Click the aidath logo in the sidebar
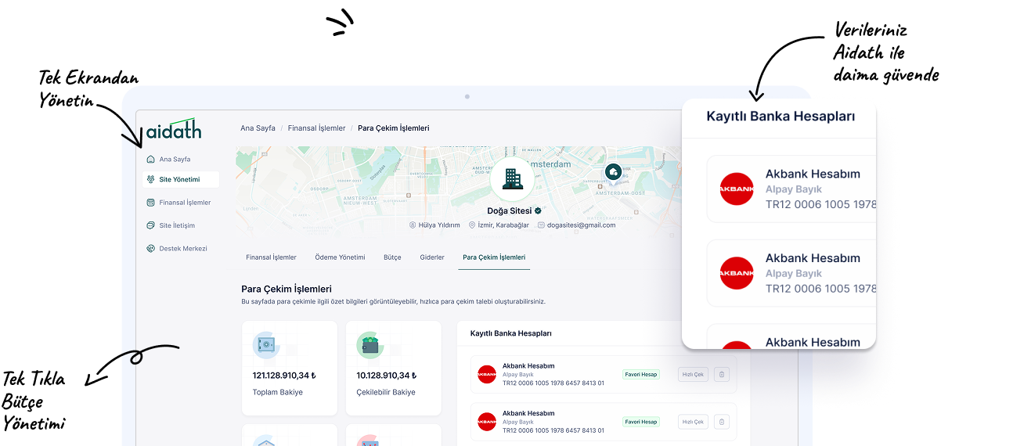This screenshot has width=1031, height=446. pos(174,128)
